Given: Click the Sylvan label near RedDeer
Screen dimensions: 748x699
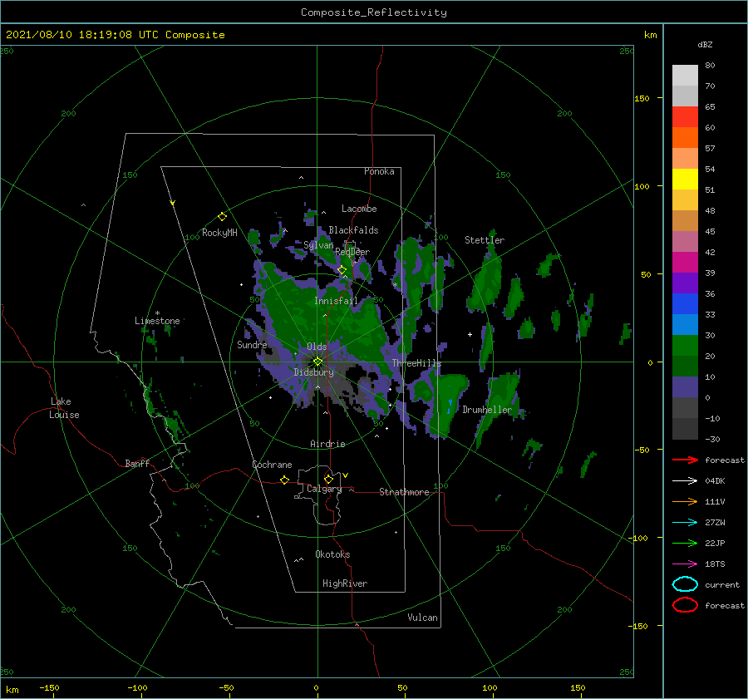Looking at the screenshot, I should pyautogui.click(x=318, y=245).
